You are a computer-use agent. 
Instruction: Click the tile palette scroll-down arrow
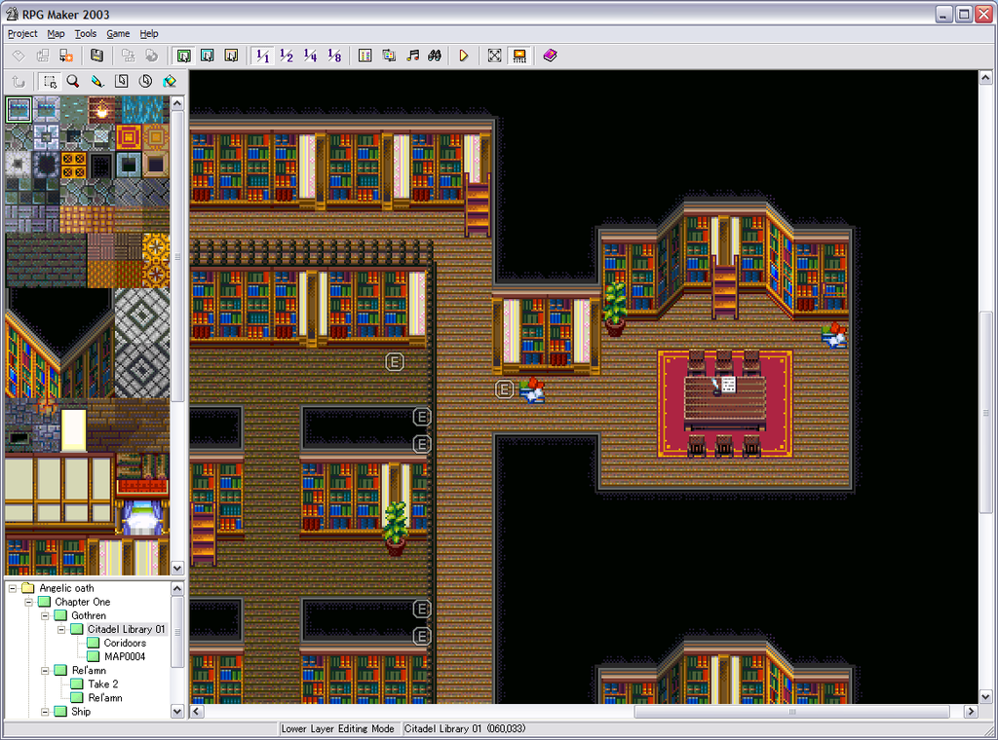177,569
